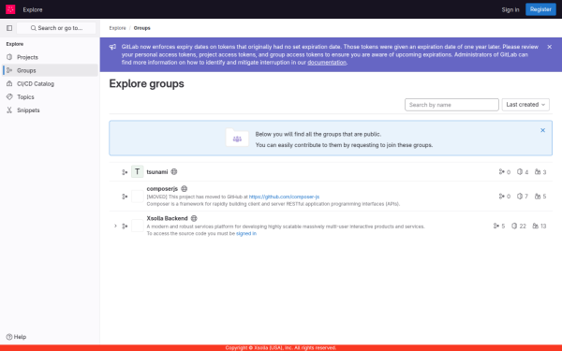Open the composerjs group
The width and height of the screenshot is (562, 351).
(162, 189)
